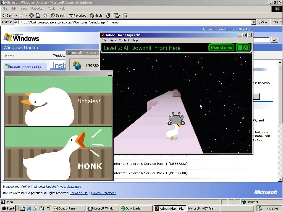Open Windows Update Privacy Statement link
This screenshot has height=212, width=283.
(57, 187)
